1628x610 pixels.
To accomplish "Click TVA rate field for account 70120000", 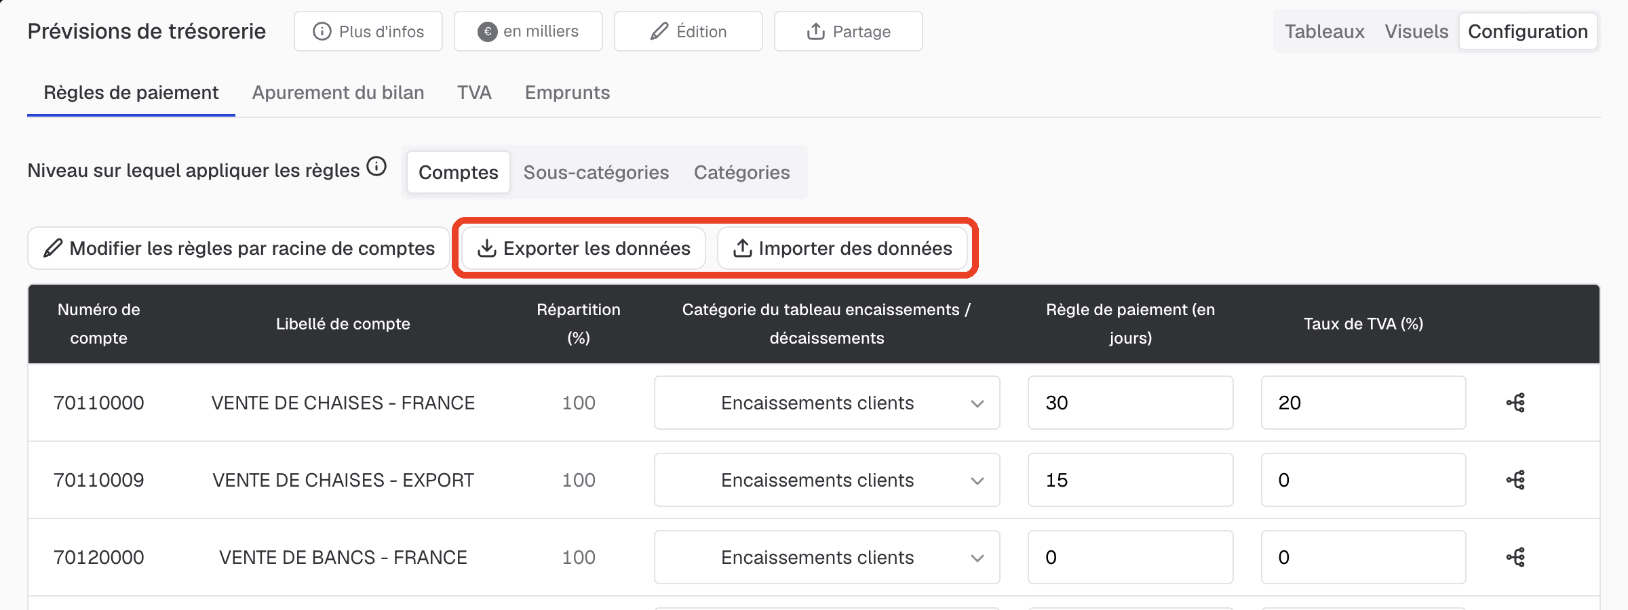I will (1363, 557).
